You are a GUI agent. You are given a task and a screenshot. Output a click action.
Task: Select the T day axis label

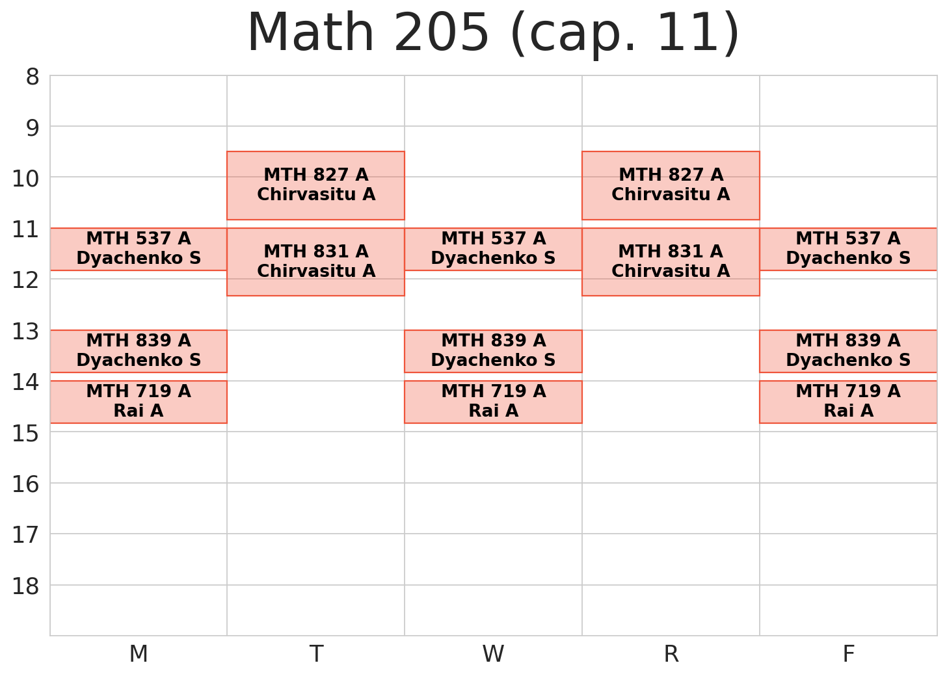tap(316, 654)
